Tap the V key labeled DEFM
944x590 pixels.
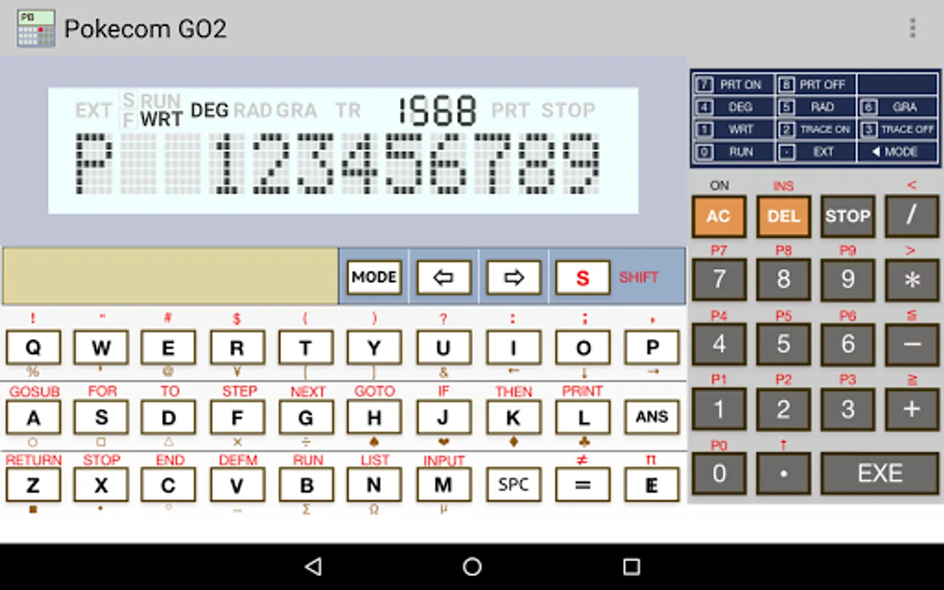pyautogui.click(x=237, y=485)
